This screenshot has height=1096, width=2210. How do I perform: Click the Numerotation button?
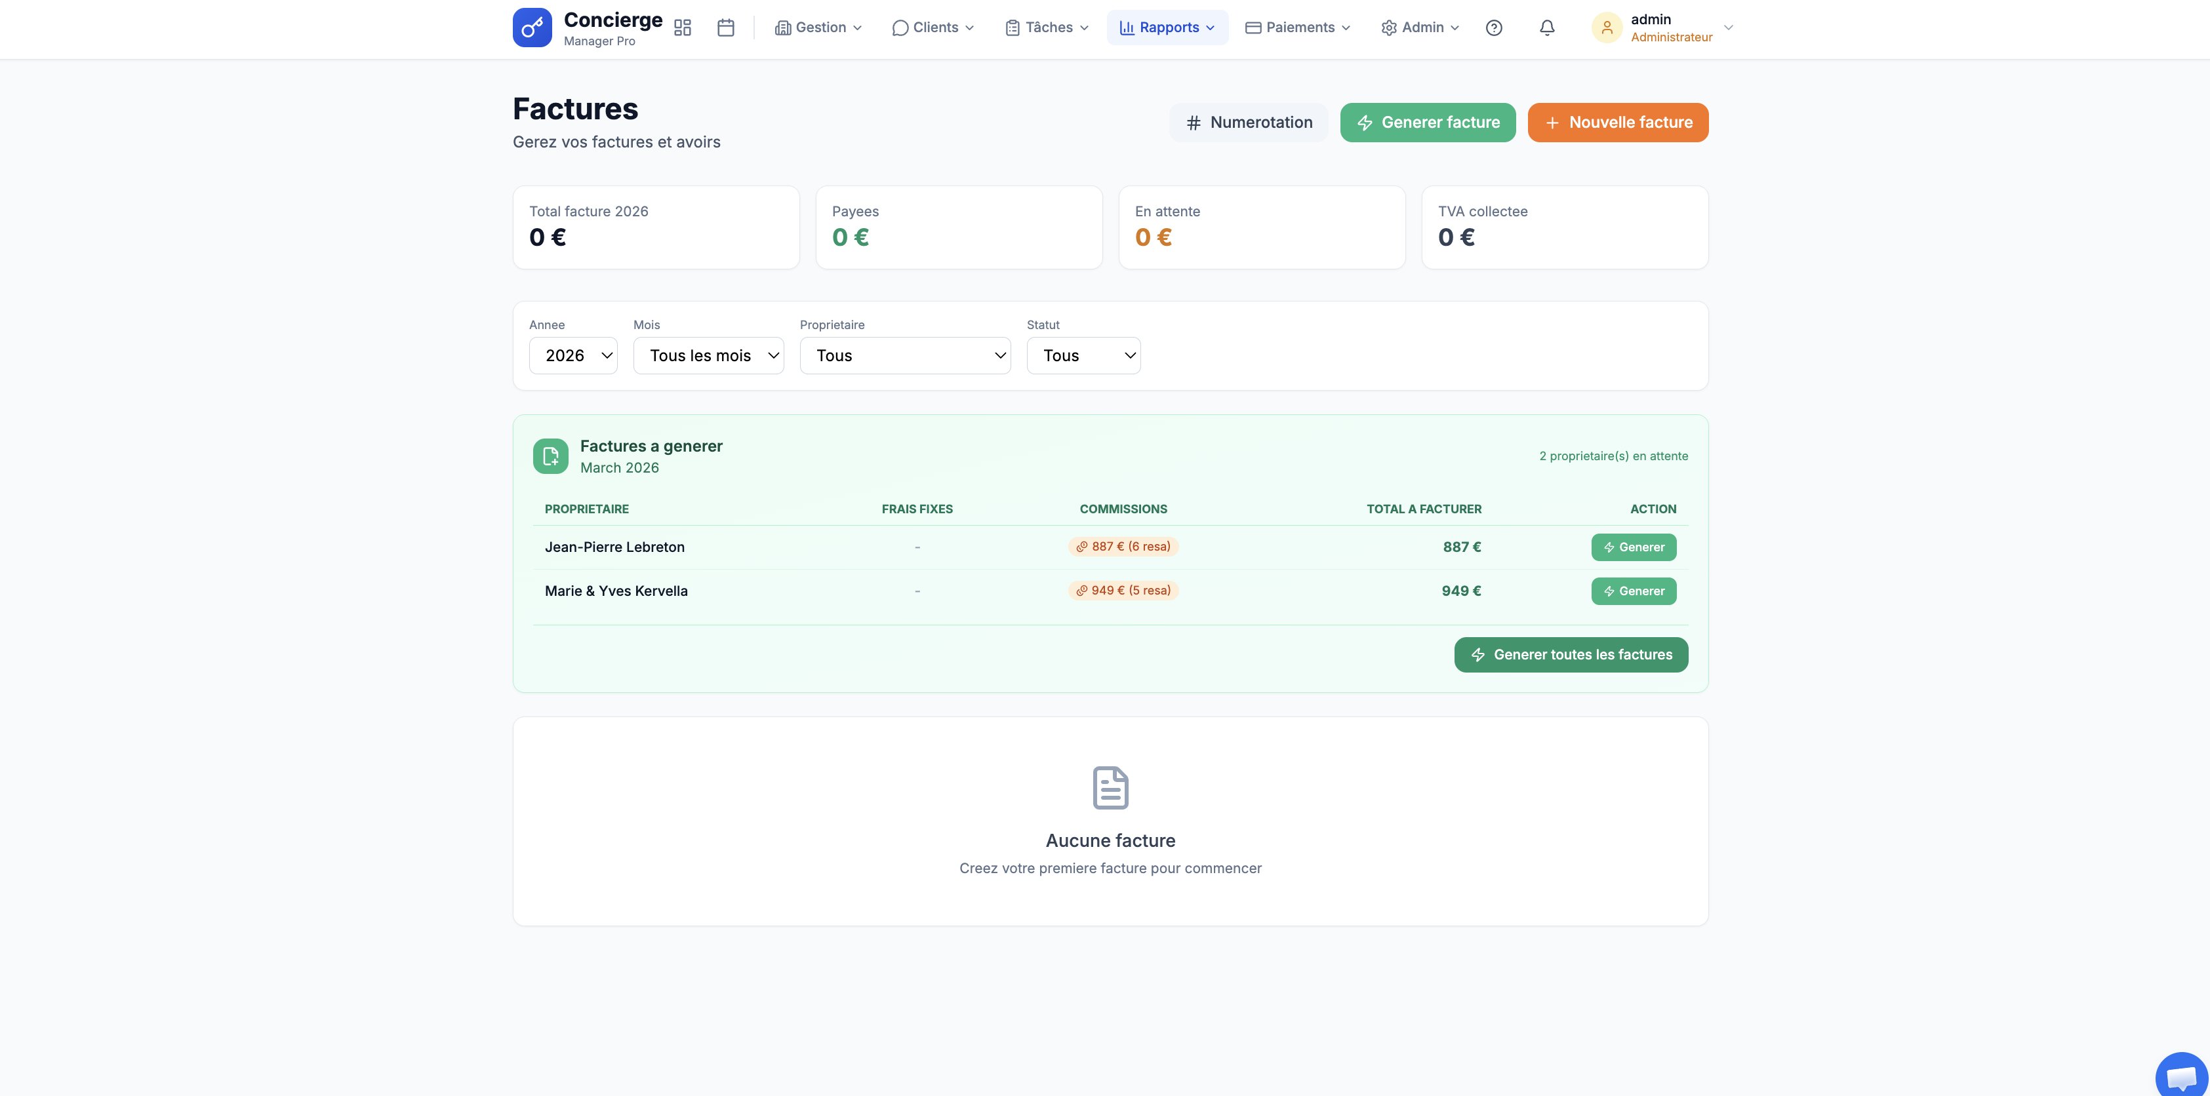1248,123
